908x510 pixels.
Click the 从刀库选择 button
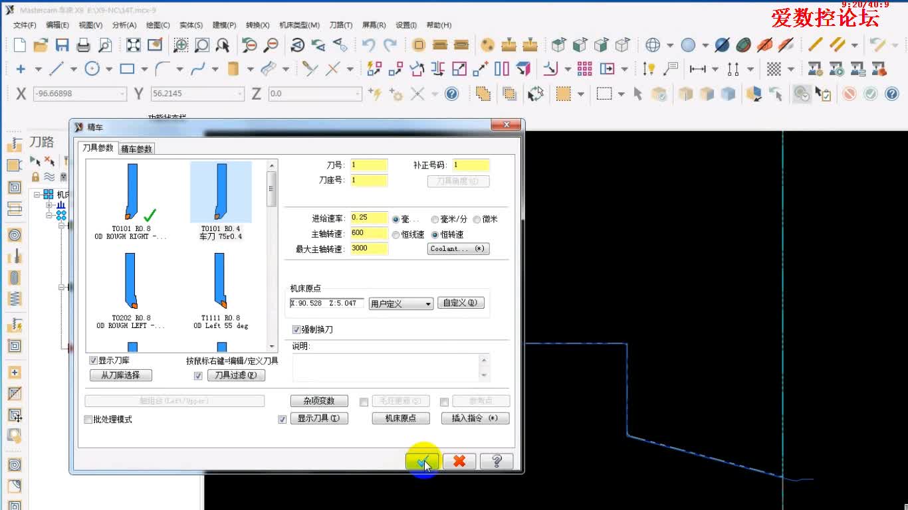point(120,375)
